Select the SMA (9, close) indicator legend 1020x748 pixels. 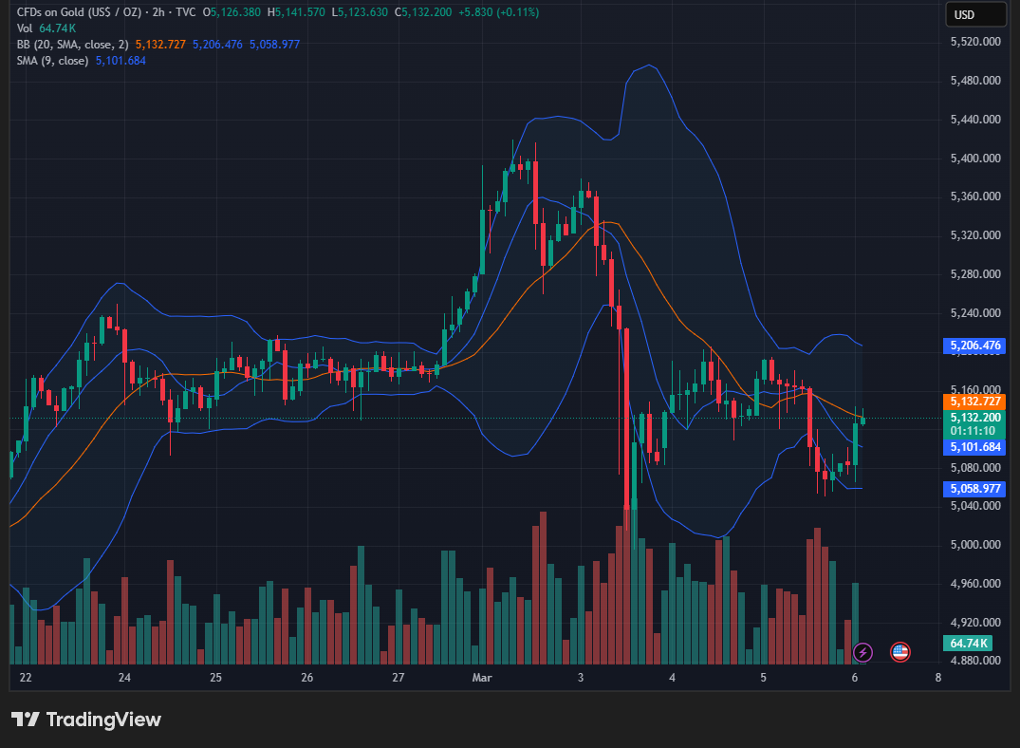click(x=52, y=60)
